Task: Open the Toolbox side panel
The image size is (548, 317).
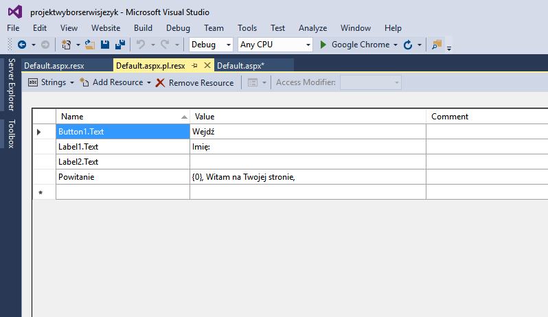Action: tap(11, 134)
